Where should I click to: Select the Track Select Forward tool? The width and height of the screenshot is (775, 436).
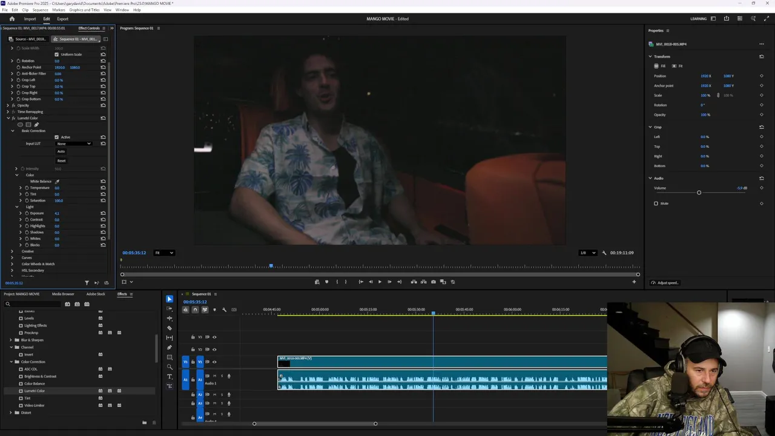[x=170, y=309]
